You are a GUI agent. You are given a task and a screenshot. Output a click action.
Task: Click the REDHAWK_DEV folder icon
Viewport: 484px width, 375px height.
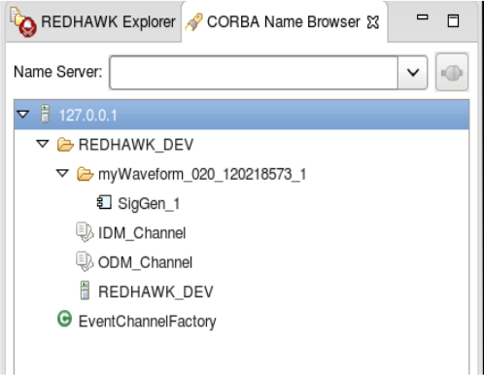point(65,145)
